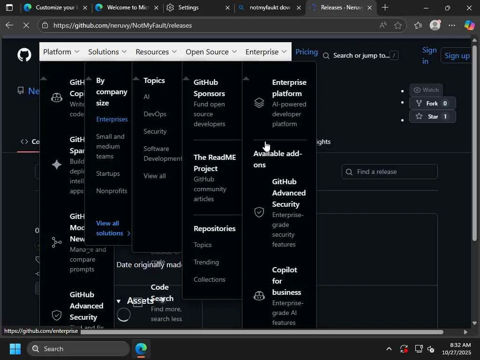Viewport: 480px width, 360px height.
Task: Open the DevOps topic link
Action: pos(155,114)
